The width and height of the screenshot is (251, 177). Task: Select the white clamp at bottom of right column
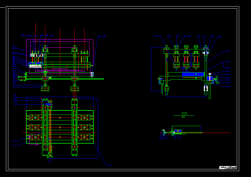click(x=206, y=88)
